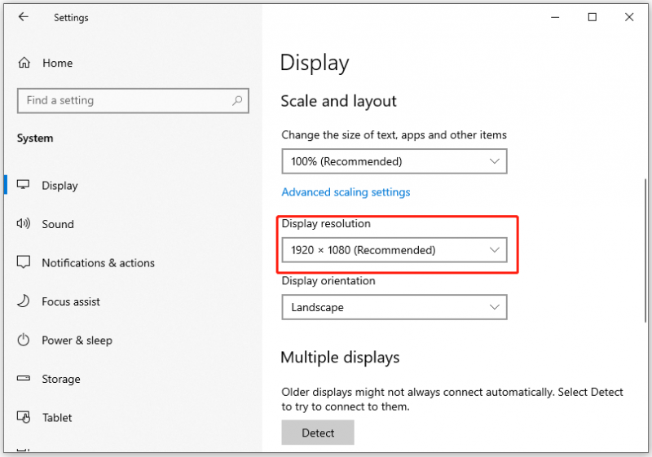Click the Tablet icon in sidebar
The image size is (652, 457).
[24, 417]
